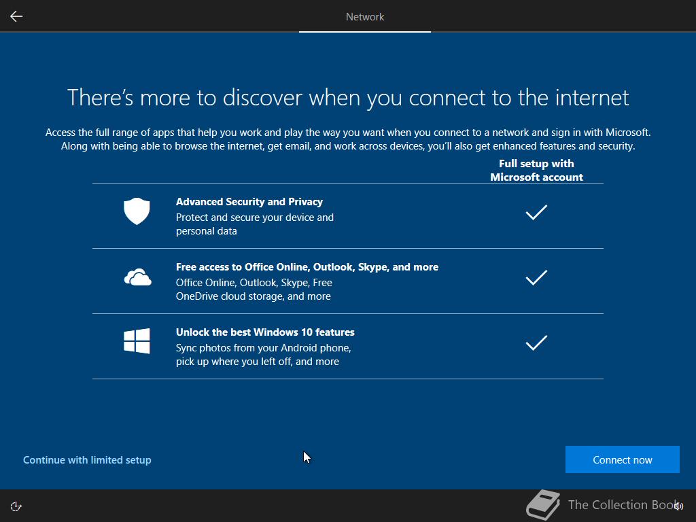This screenshot has width=696, height=522.
Task: Click 'Full setup with Microsoft account' column header
Action: click(536, 171)
